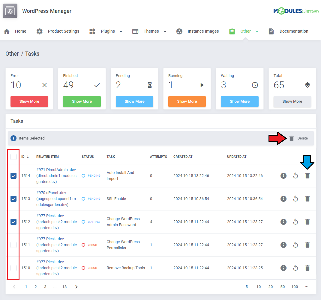
Task: Click the ID column sort arrow
Action: point(28,157)
